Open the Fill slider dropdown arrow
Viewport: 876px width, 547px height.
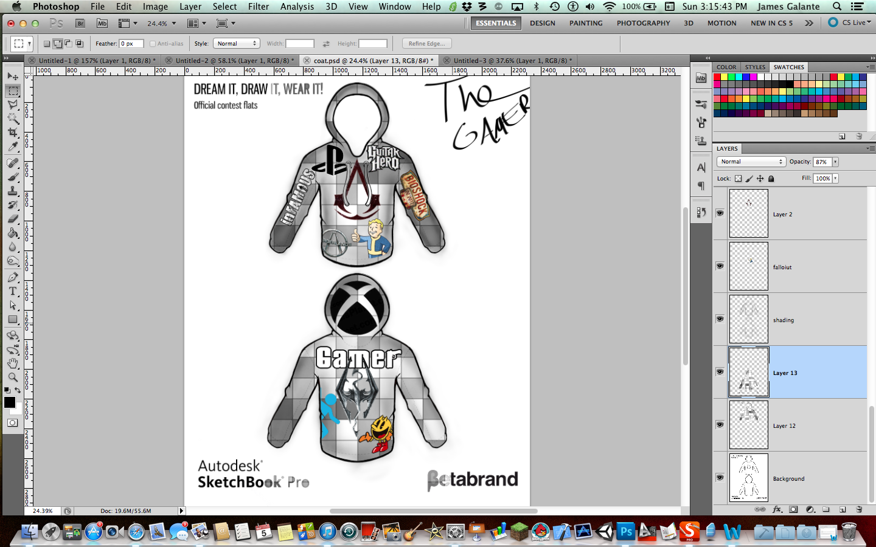click(835, 178)
